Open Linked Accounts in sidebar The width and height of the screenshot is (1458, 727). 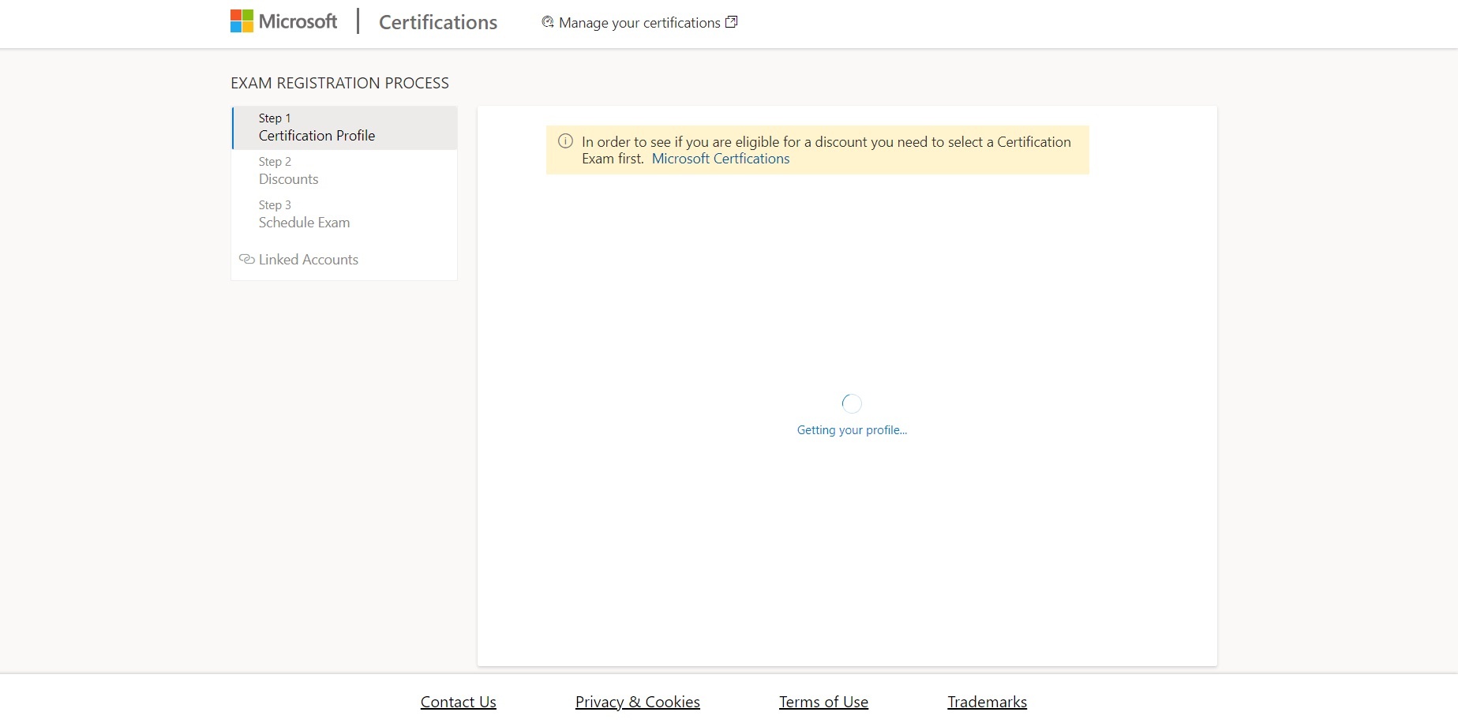click(308, 260)
